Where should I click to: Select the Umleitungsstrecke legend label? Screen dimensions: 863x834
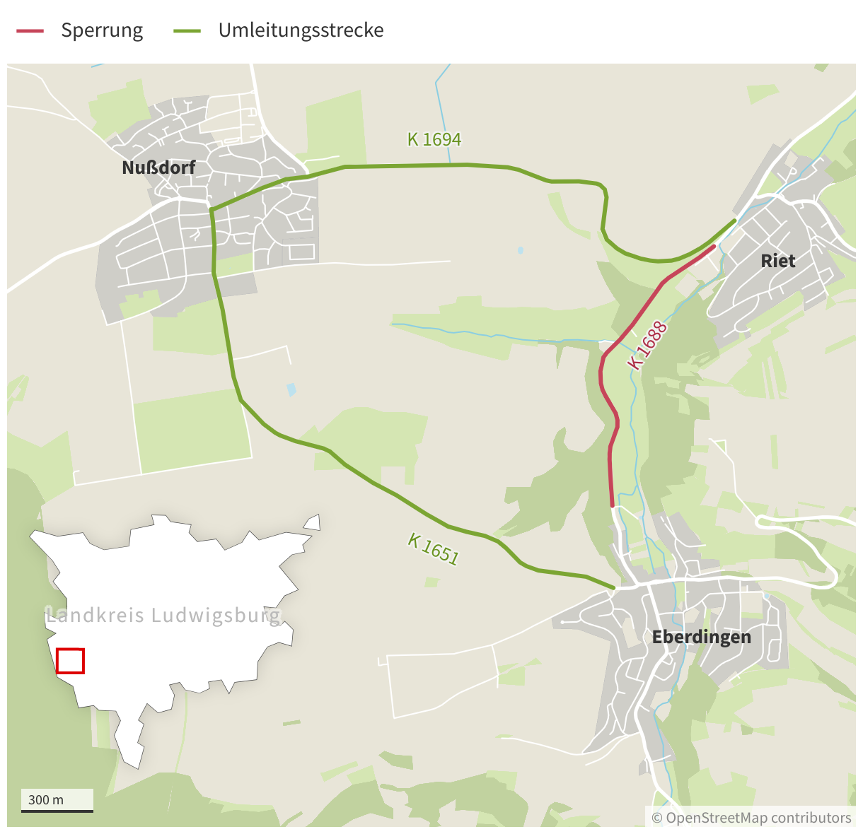(x=301, y=30)
